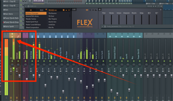173x101 pixels.
Task: Click the SFX channel button in channel rack
Action: coord(38,1)
